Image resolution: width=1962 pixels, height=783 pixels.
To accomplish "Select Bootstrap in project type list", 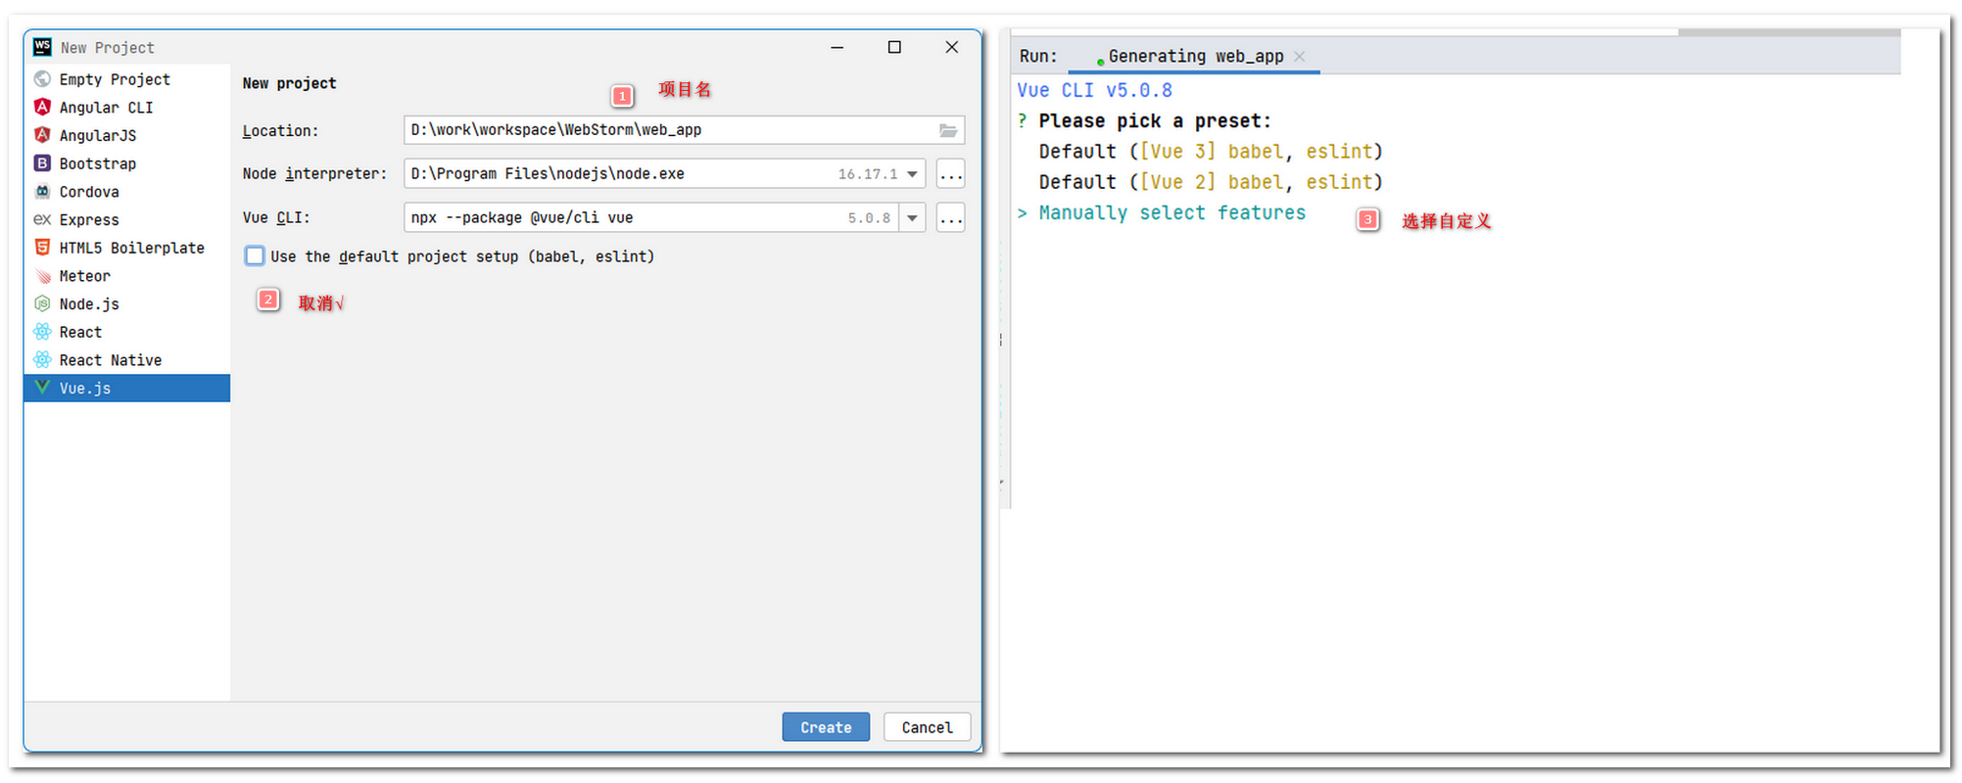I will [127, 163].
